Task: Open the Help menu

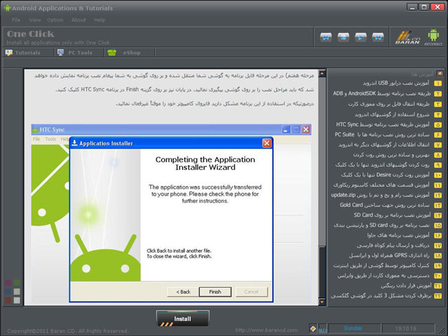Action: coord(99,20)
